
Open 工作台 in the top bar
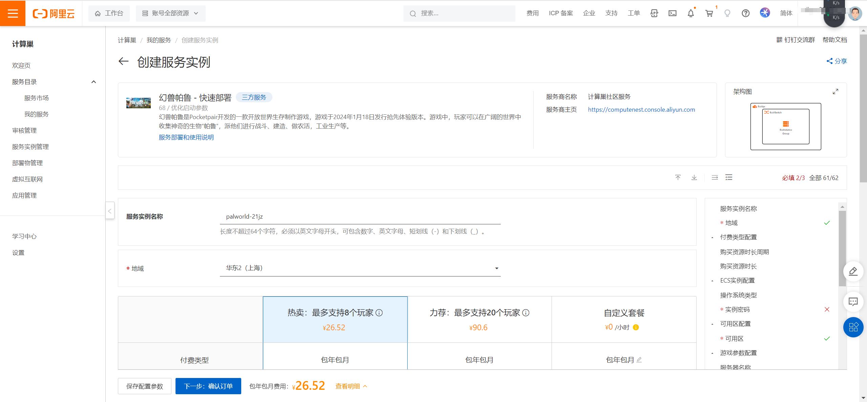point(109,13)
